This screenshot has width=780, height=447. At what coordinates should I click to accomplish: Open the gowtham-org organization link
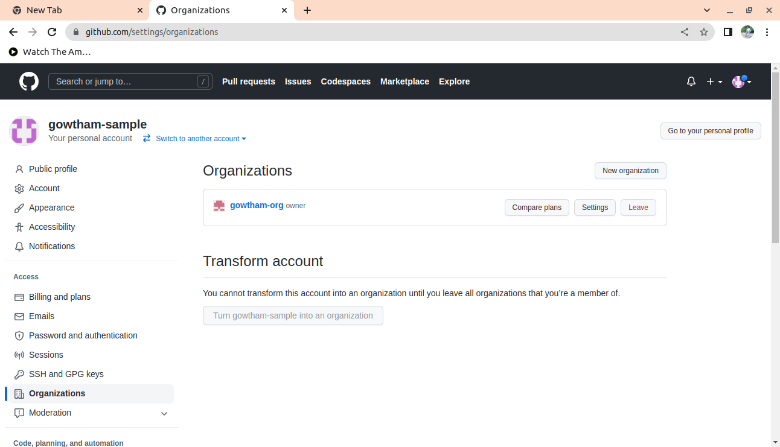click(x=257, y=205)
